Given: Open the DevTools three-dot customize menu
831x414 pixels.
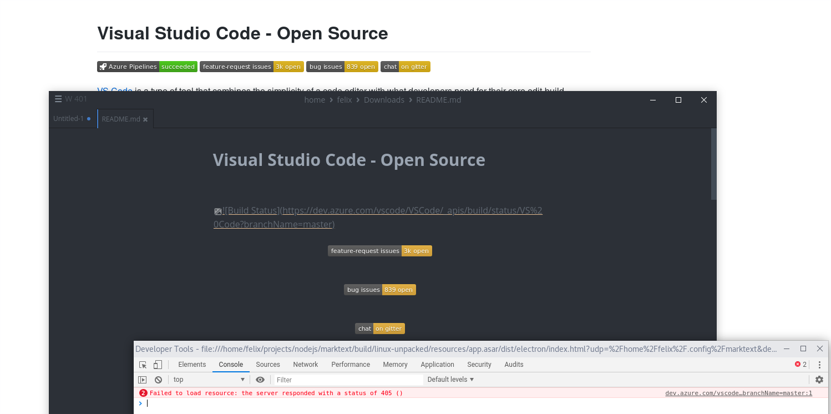Looking at the screenshot, I should [x=819, y=365].
